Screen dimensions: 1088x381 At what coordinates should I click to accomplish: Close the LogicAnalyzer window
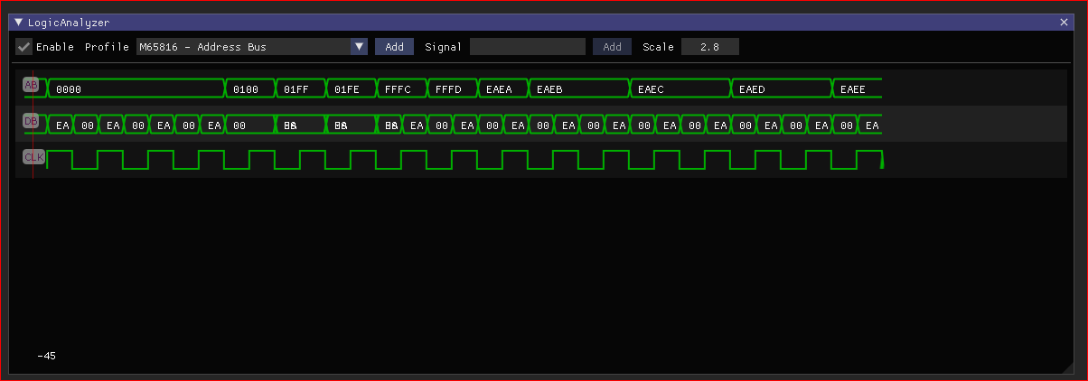tap(1064, 23)
